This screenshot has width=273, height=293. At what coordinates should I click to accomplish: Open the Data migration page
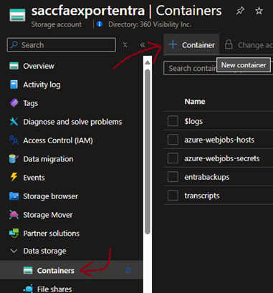[48, 159]
